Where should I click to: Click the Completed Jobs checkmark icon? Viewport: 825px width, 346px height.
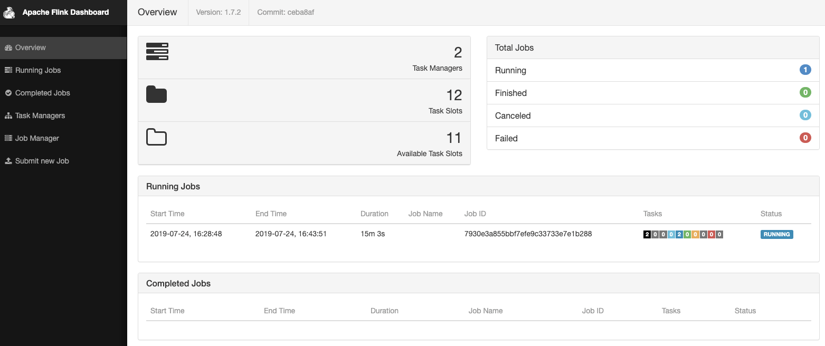pyautogui.click(x=8, y=93)
